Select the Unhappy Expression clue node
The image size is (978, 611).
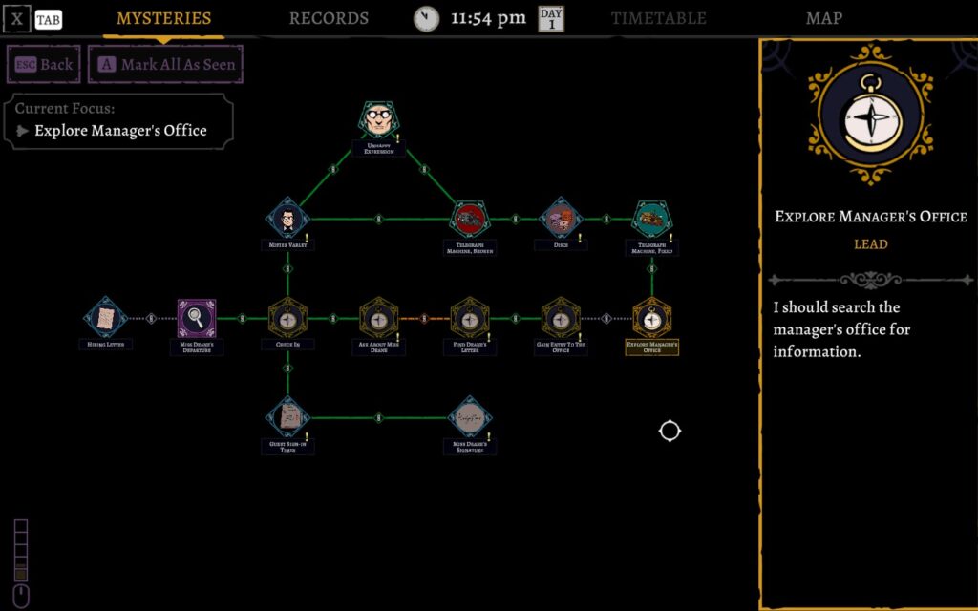pos(379,121)
